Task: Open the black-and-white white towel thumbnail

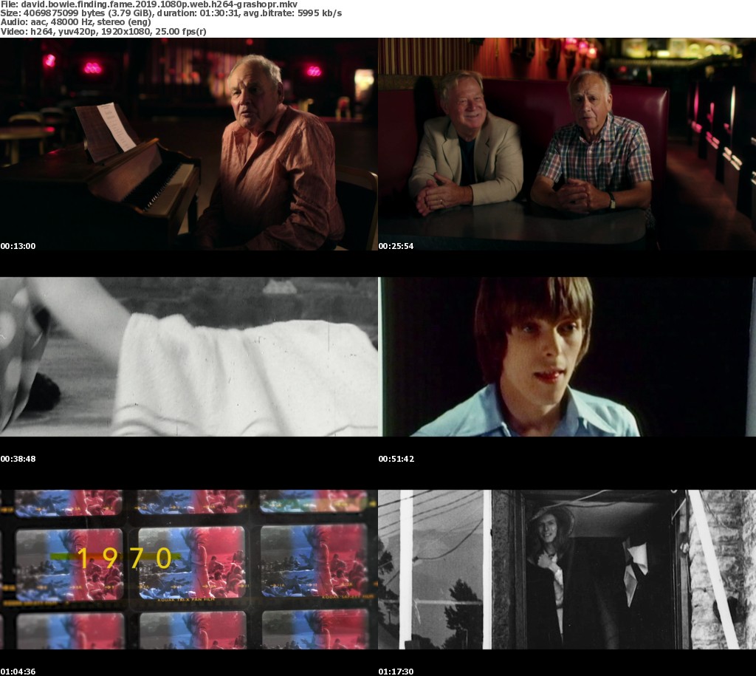Action: click(x=188, y=356)
